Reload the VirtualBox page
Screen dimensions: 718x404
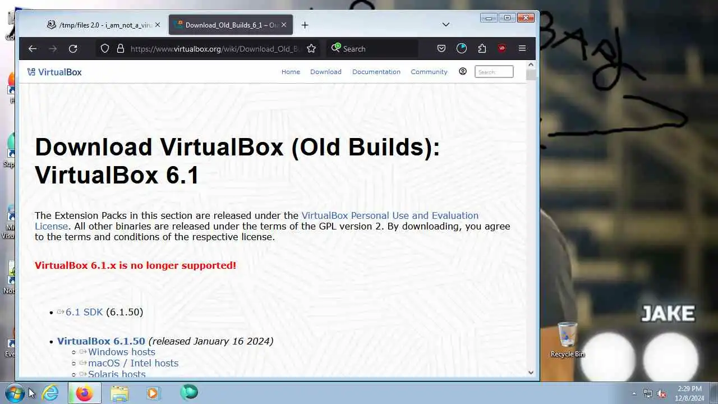[x=73, y=49]
